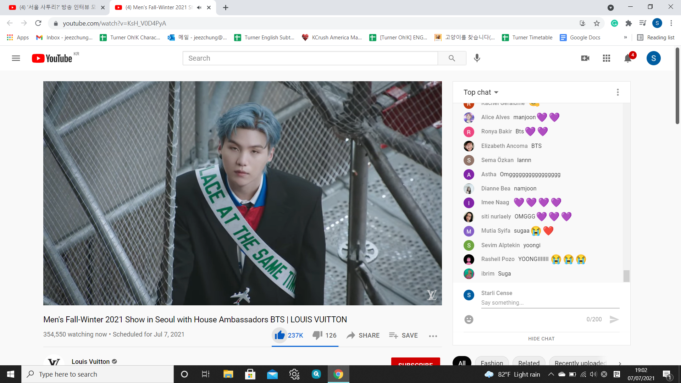Open the Windows Start menu
Image resolution: width=681 pixels, height=383 pixels.
point(11,374)
